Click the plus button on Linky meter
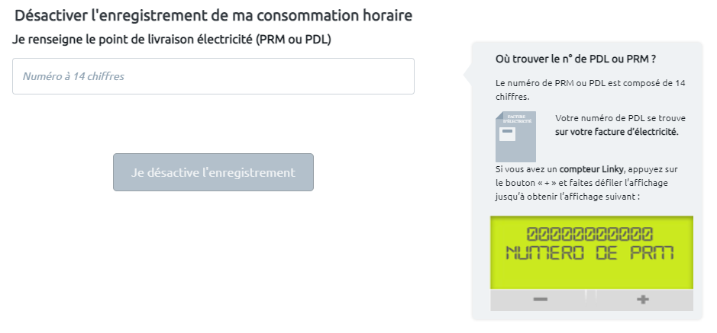Image resolution: width=717 pixels, height=333 pixels. pos(642,299)
